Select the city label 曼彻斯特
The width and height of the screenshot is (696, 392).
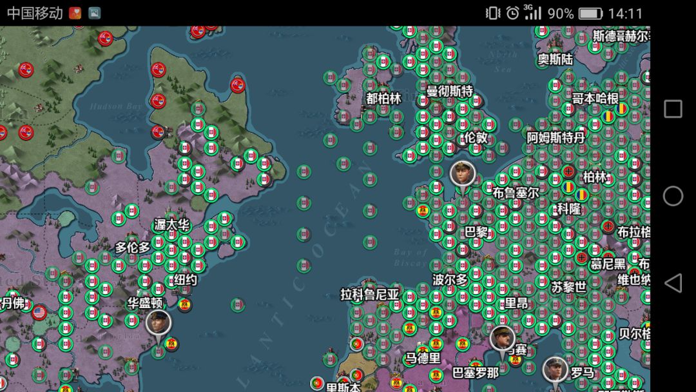tap(450, 91)
